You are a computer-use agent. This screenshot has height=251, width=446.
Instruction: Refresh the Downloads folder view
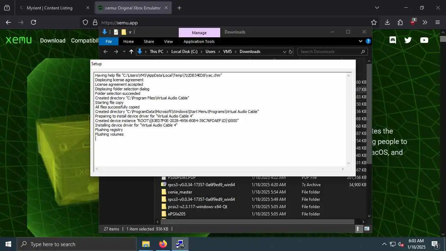(291, 52)
